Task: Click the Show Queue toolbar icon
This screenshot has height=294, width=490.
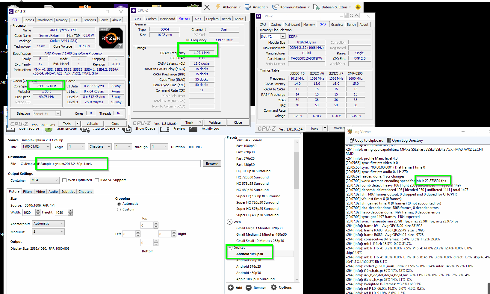Action: coord(127,129)
